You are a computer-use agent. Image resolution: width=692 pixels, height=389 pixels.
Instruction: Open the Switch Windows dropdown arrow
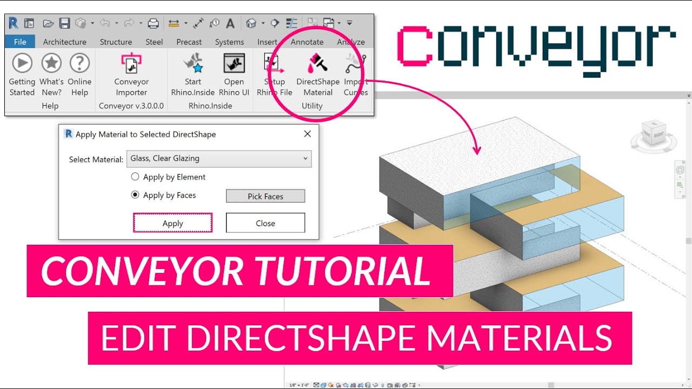338,23
